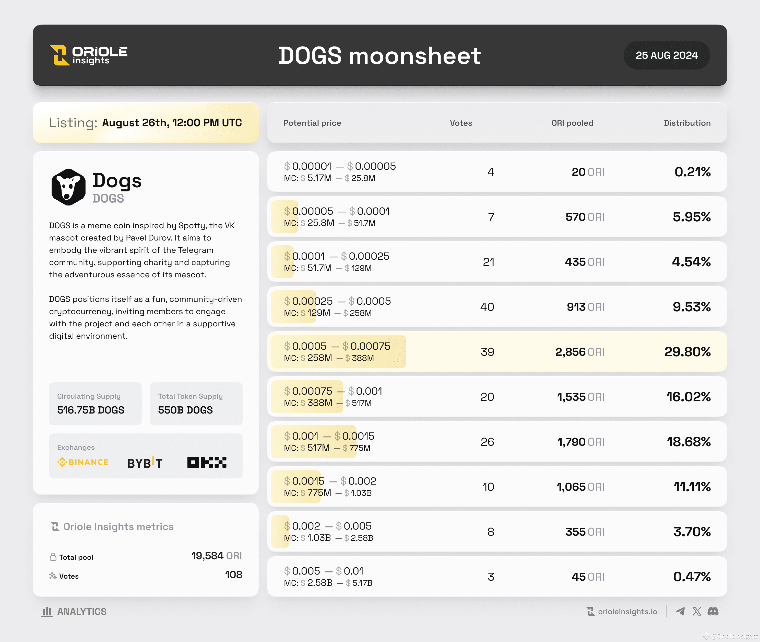Click the Votes sparkle icon
The image size is (760, 642).
(x=53, y=576)
